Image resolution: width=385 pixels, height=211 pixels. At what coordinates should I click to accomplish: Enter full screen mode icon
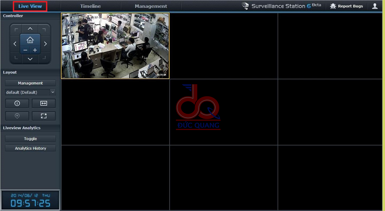(44, 116)
